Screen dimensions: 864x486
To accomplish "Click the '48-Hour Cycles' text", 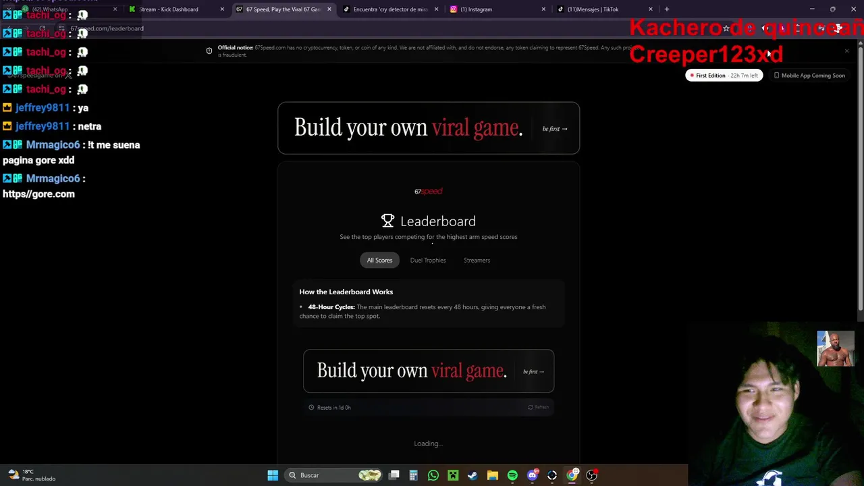I will pos(331,307).
